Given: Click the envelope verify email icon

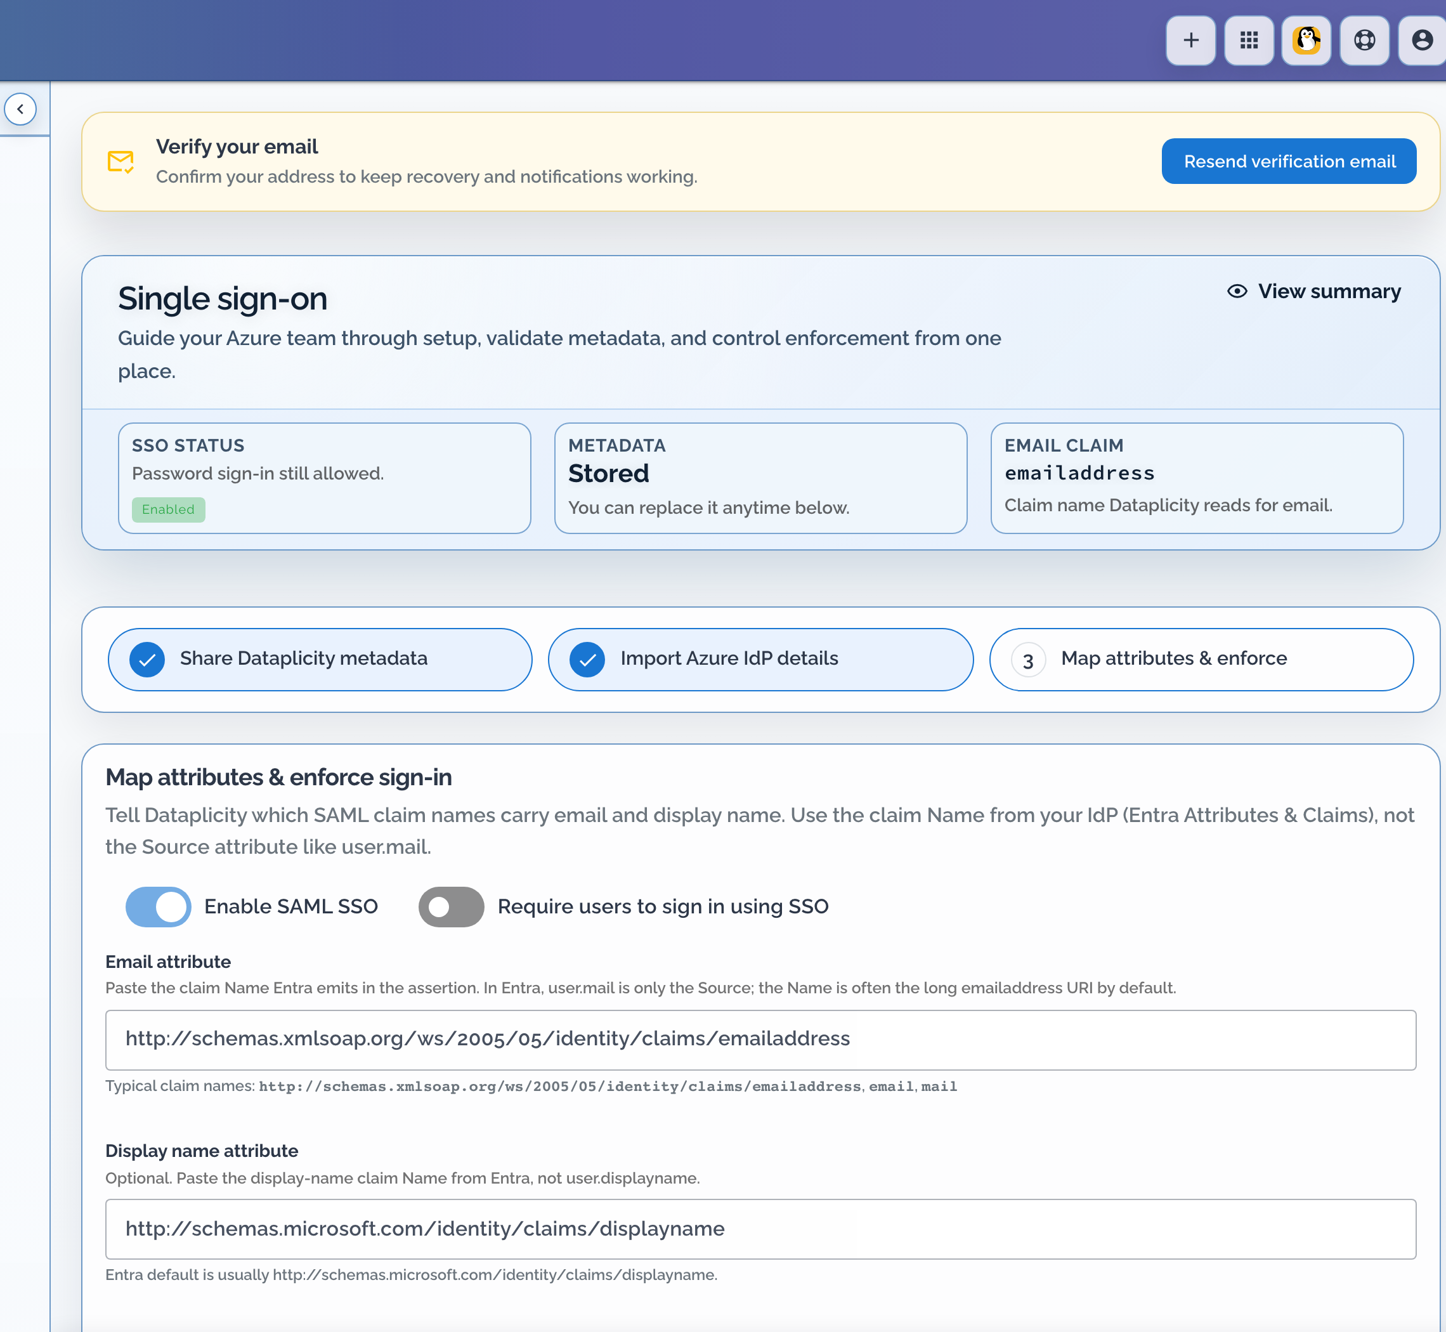Looking at the screenshot, I should [x=120, y=162].
